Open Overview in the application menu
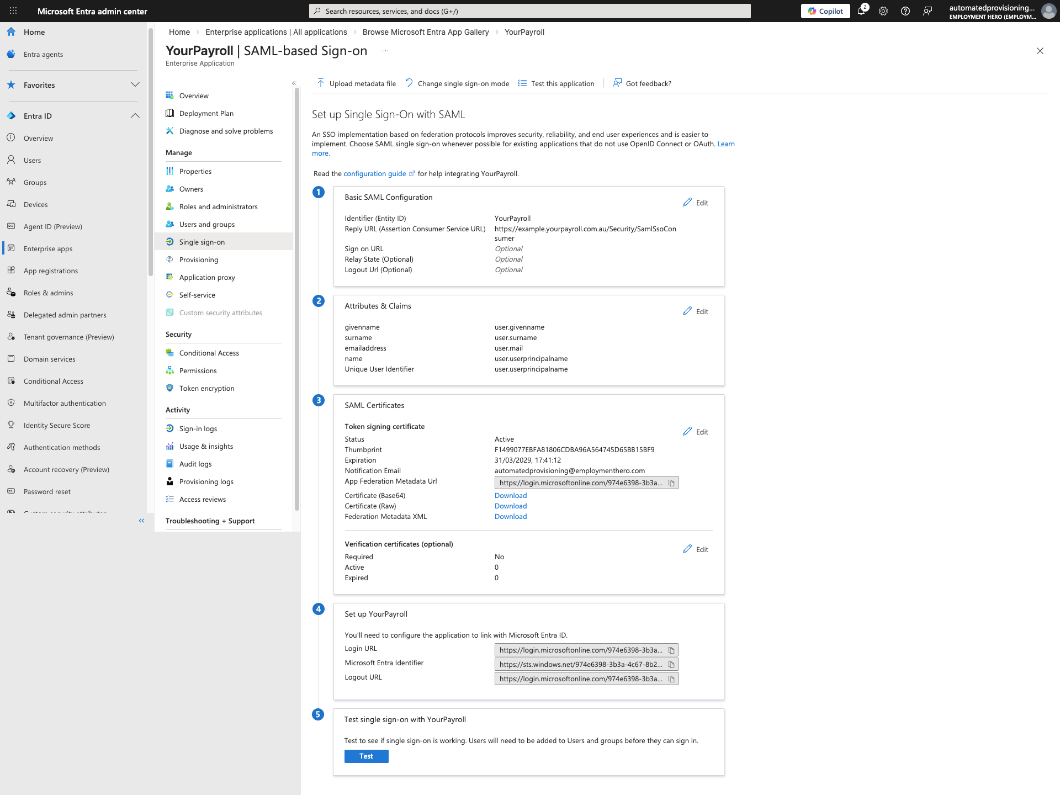 194,96
